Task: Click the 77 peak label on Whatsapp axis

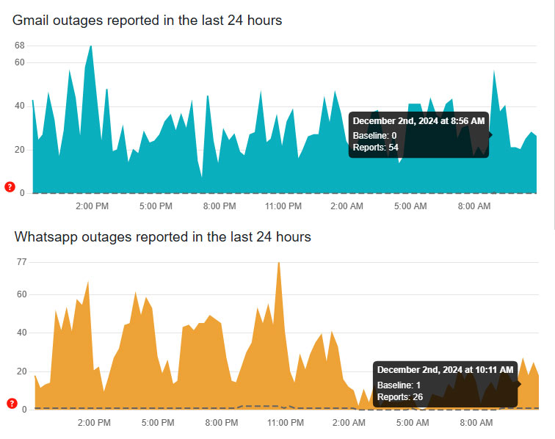Action: (x=21, y=262)
